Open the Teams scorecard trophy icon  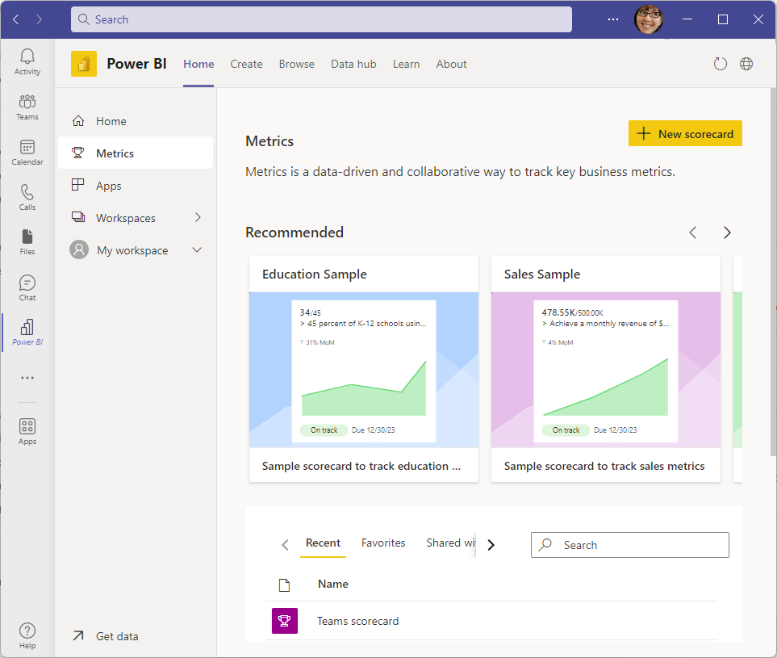[285, 620]
